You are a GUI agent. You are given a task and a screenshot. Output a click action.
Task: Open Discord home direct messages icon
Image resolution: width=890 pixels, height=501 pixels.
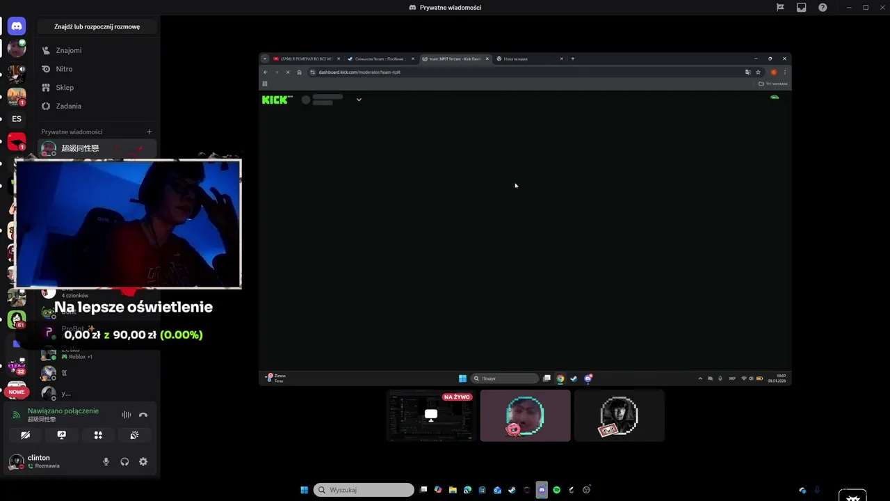pyautogui.click(x=17, y=26)
